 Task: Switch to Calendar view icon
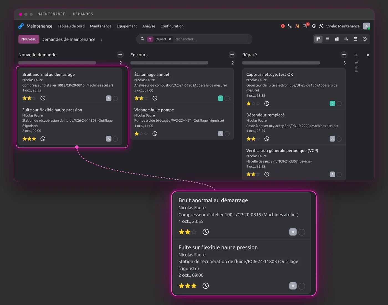(x=355, y=39)
